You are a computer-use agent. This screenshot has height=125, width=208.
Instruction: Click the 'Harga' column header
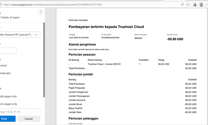click(x=161, y=60)
